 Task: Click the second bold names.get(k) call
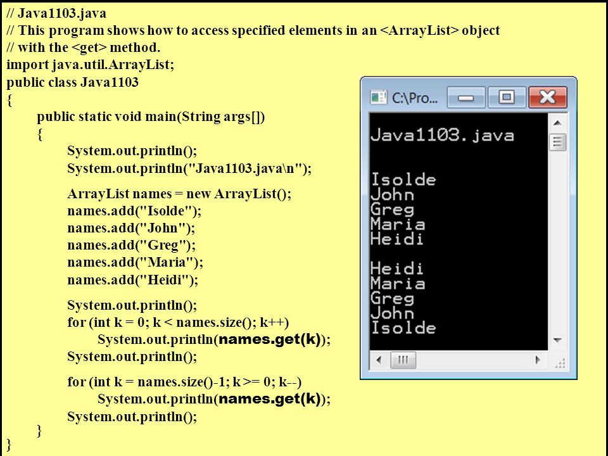click(270, 399)
